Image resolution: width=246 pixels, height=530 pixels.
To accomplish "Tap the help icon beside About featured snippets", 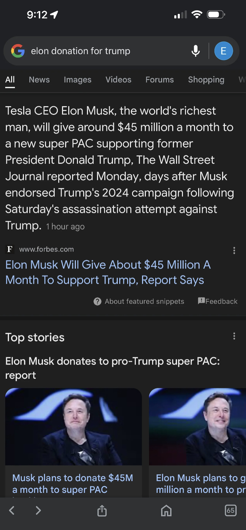I will click(x=97, y=301).
